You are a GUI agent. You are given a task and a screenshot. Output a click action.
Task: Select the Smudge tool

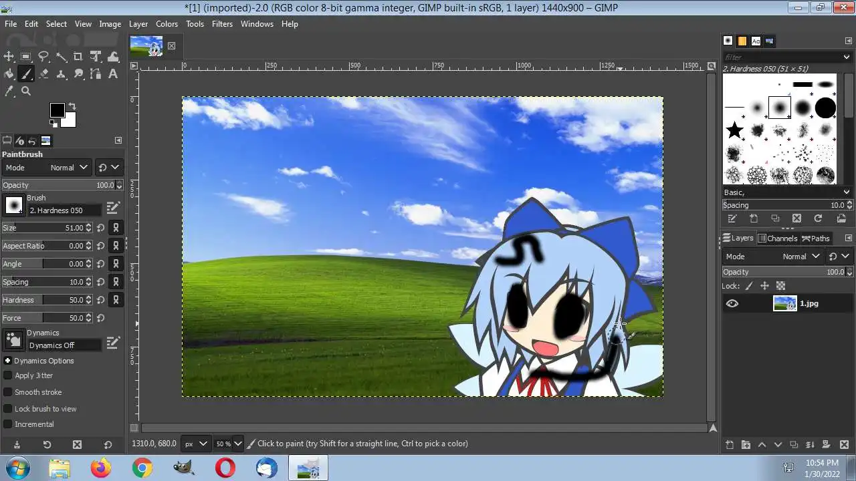[x=78, y=74]
